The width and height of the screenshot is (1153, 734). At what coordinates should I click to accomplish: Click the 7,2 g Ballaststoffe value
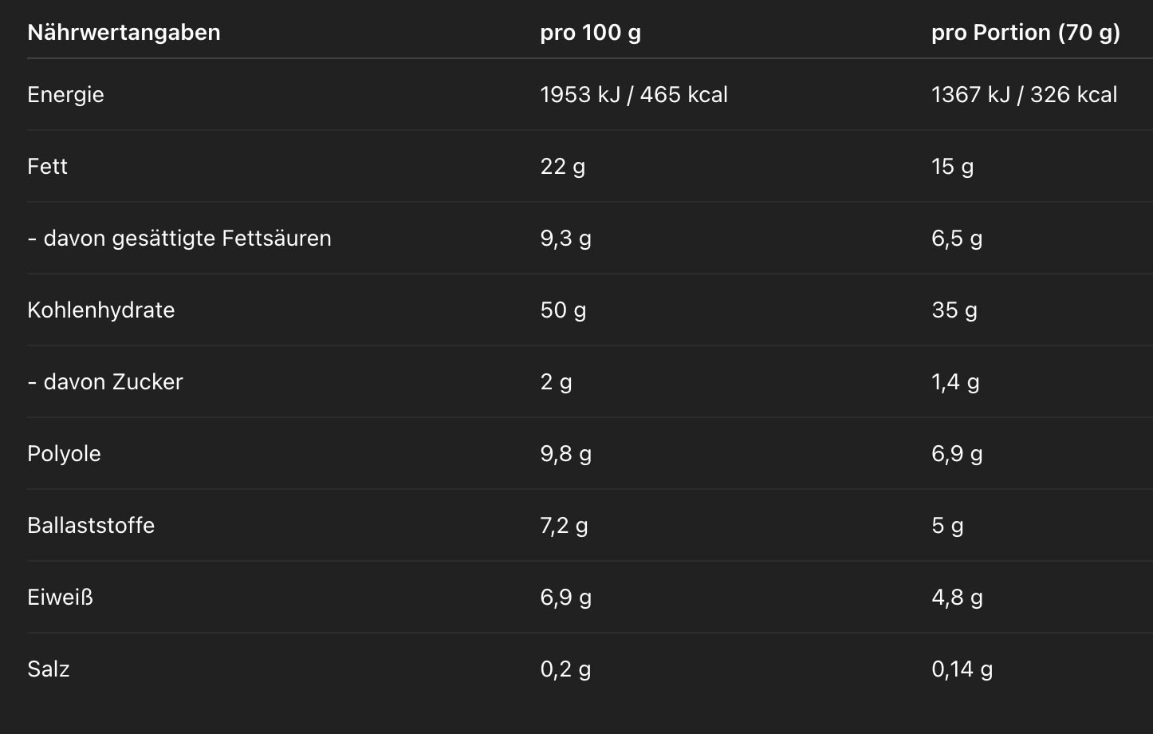point(564,526)
